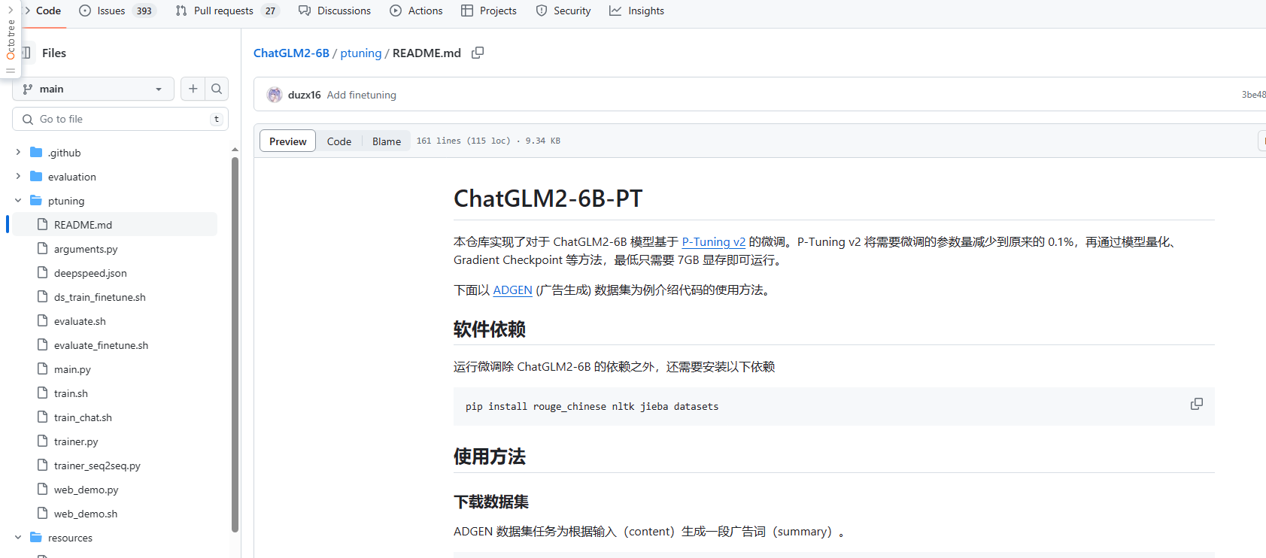1266x558 pixels.
Task: Click the add file plus icon
Action: [x=193, y=89]
